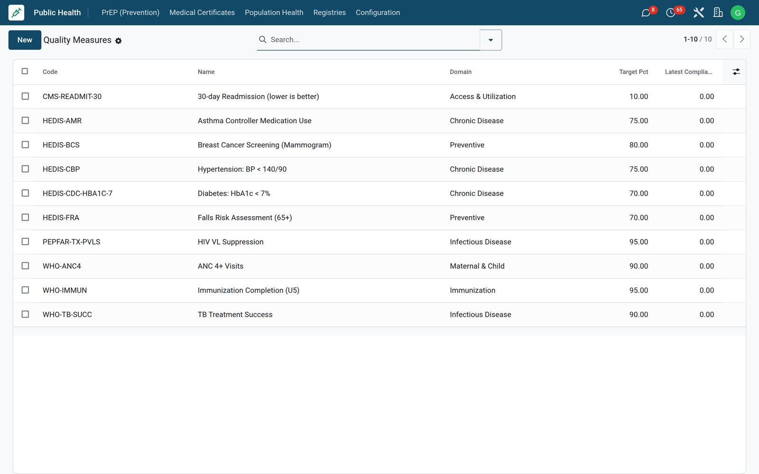Sort by the Domain column header

tap(461, 72)
